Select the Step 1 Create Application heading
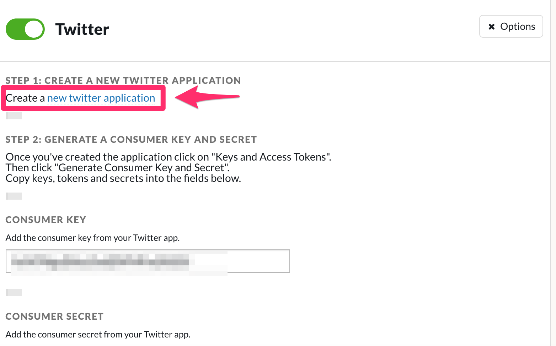556x346 pixels. (123, 81)
